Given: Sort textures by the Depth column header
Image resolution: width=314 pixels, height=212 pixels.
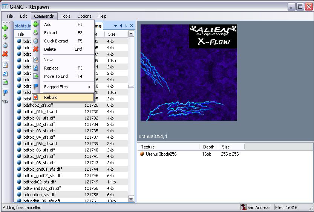Looking at the screenshot, I should (208, 147).
